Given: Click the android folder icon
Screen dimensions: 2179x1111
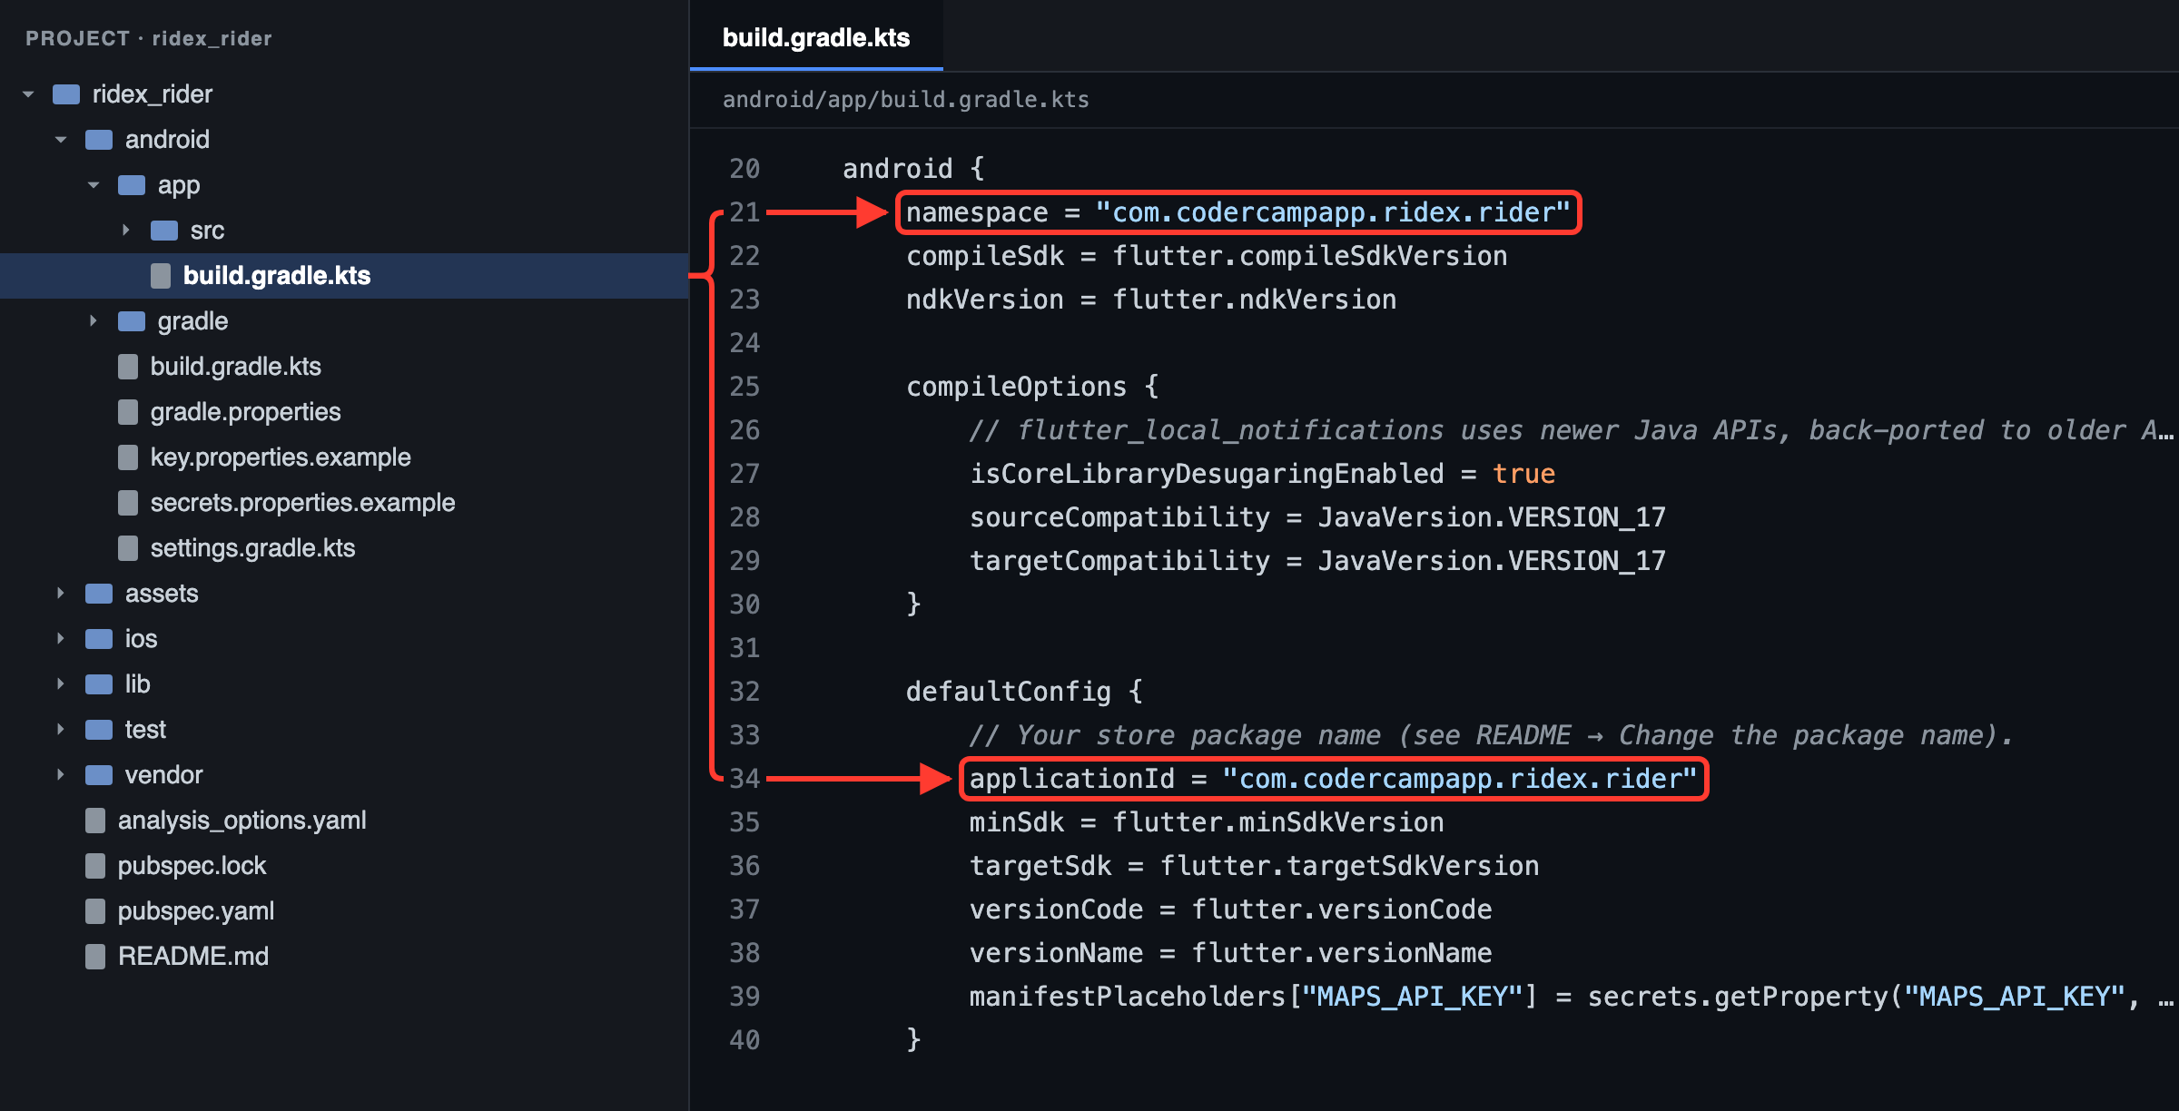Looking at the screenshot, I should click(99, 140).
